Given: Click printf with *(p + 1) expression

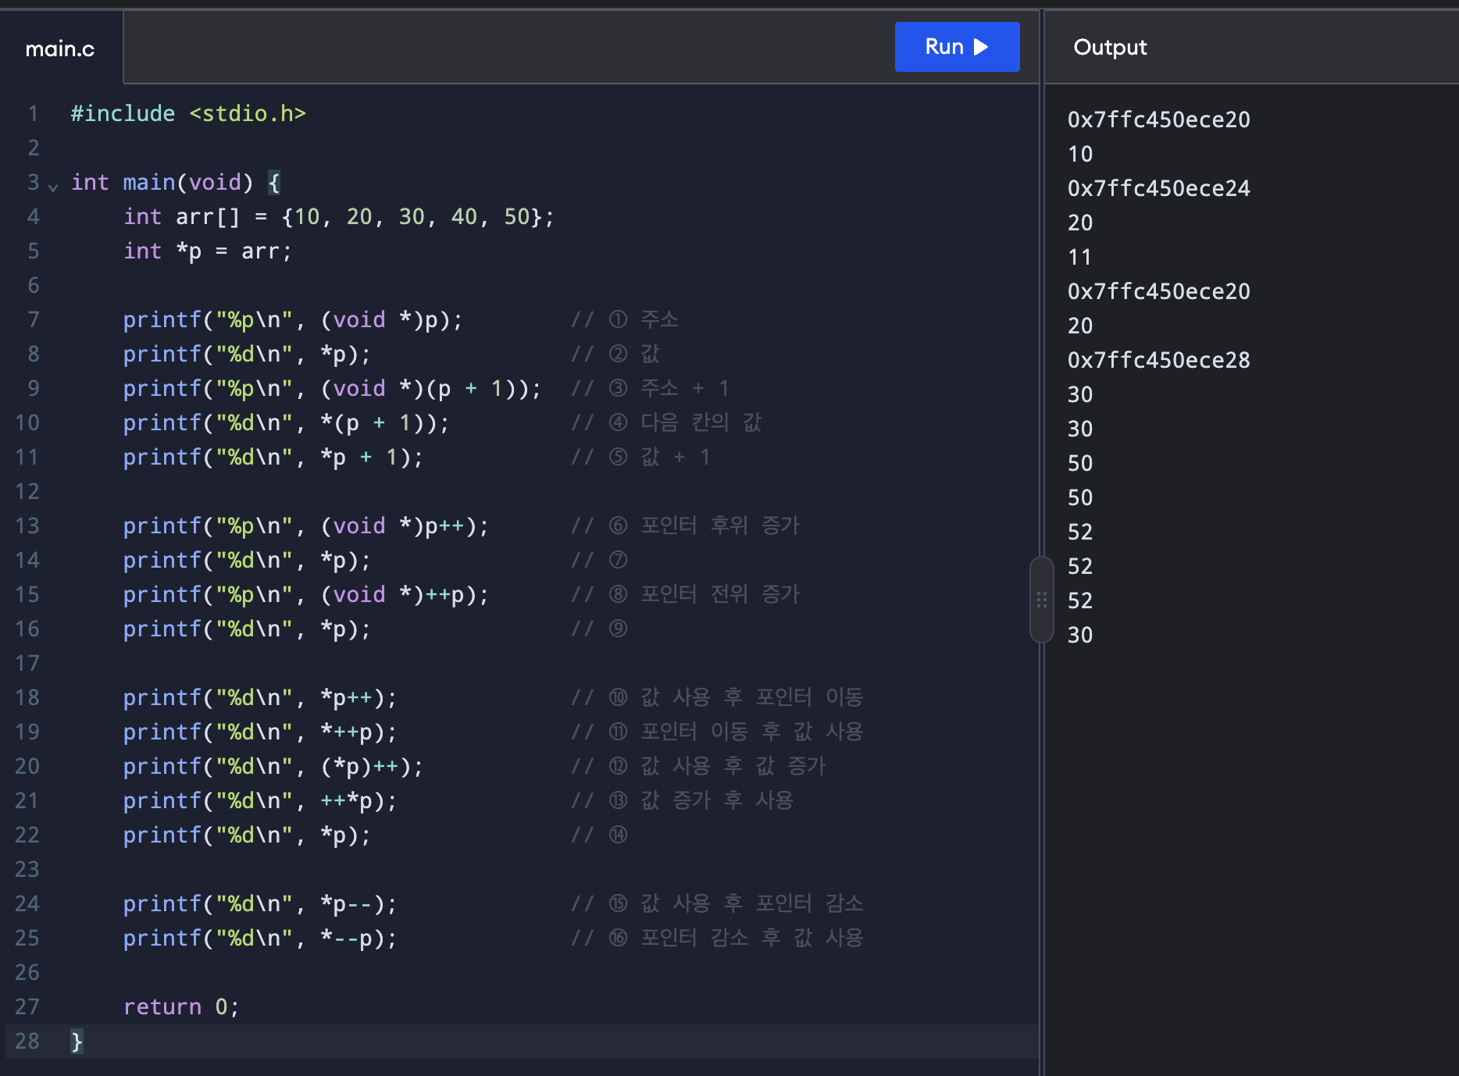Looking at the screenshot, I should (287, 423).
